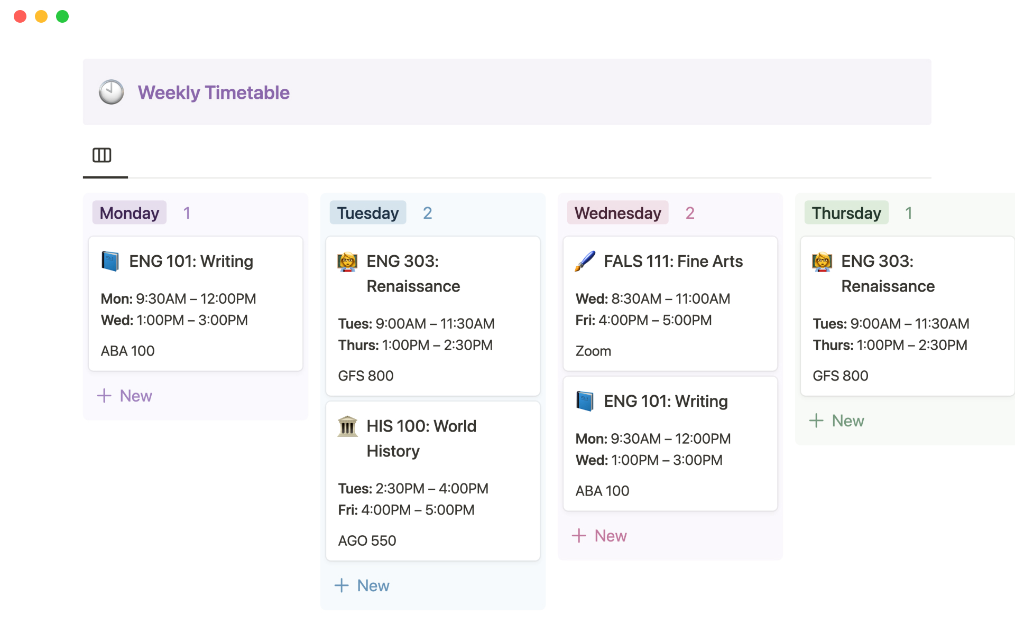The image size is (1015, 634).
Task: Click the paintbrush icon for FALS 111
Action: pyautogui.click(x=585, y=261)
